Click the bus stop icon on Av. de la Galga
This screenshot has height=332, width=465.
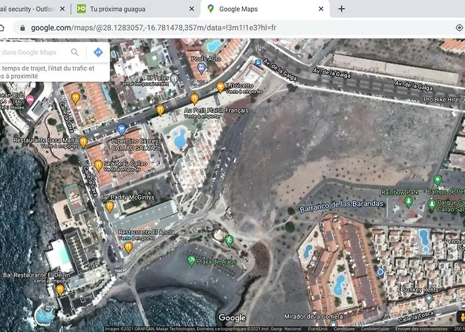click(x=258, y=63)
